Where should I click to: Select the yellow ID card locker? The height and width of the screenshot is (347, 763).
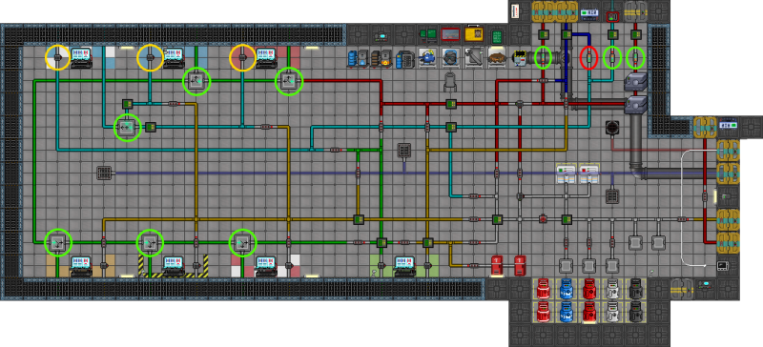point(474,33)
